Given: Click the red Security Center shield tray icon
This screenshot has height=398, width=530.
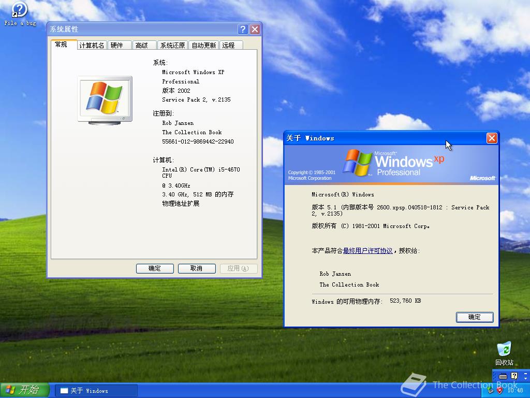Looking at the screenshot, I should (x=499, y=390).
